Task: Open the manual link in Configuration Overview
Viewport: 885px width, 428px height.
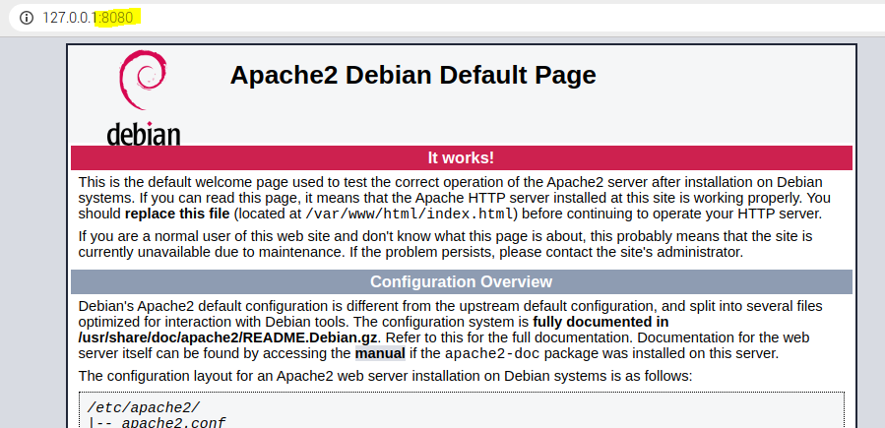Action: (380, 353)
